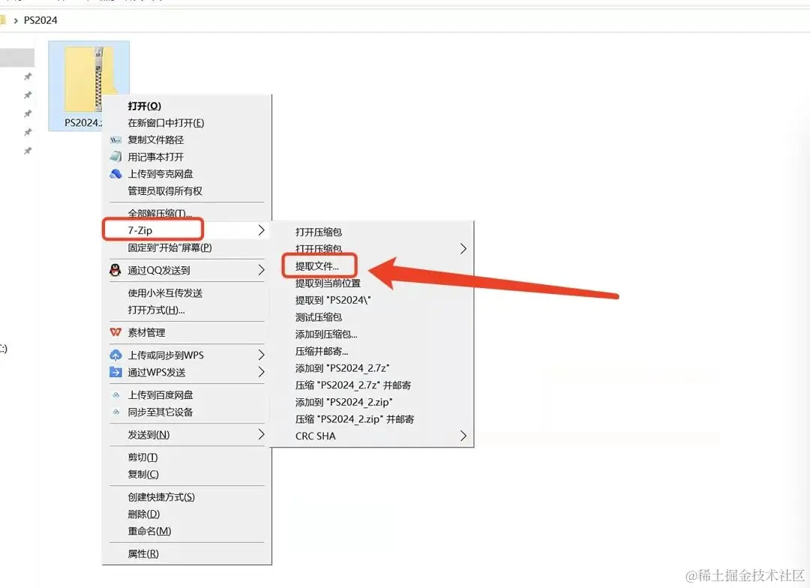810x588 pixels.
Task: Select the WPS icon next to 素材管理
Action: (114, 332)
